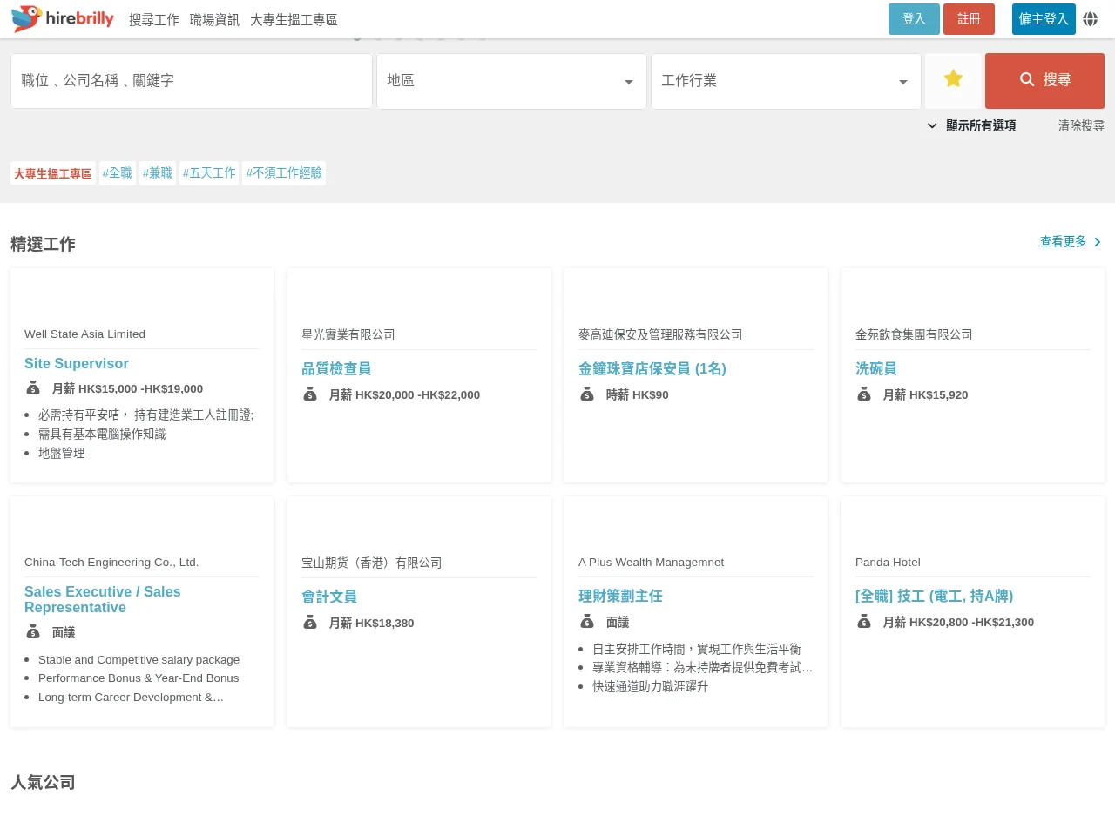Click the salary icon beside 月薪 HK$18,380
This screenshot has height=836, width=1115.
(x=310, y=623)
